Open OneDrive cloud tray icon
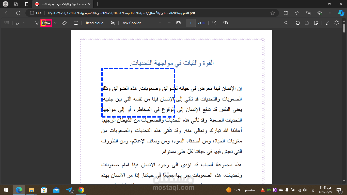347x195 pixels. point(281,190)
